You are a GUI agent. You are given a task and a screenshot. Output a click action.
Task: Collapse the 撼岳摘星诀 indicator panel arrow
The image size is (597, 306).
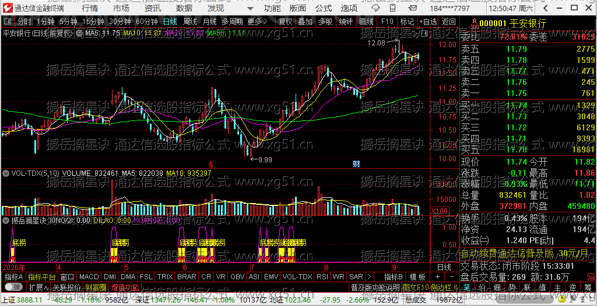6,220
